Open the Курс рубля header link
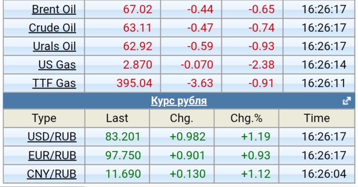Image resolution: width=358 pixels, height=187 pixels. click(179, 101)
